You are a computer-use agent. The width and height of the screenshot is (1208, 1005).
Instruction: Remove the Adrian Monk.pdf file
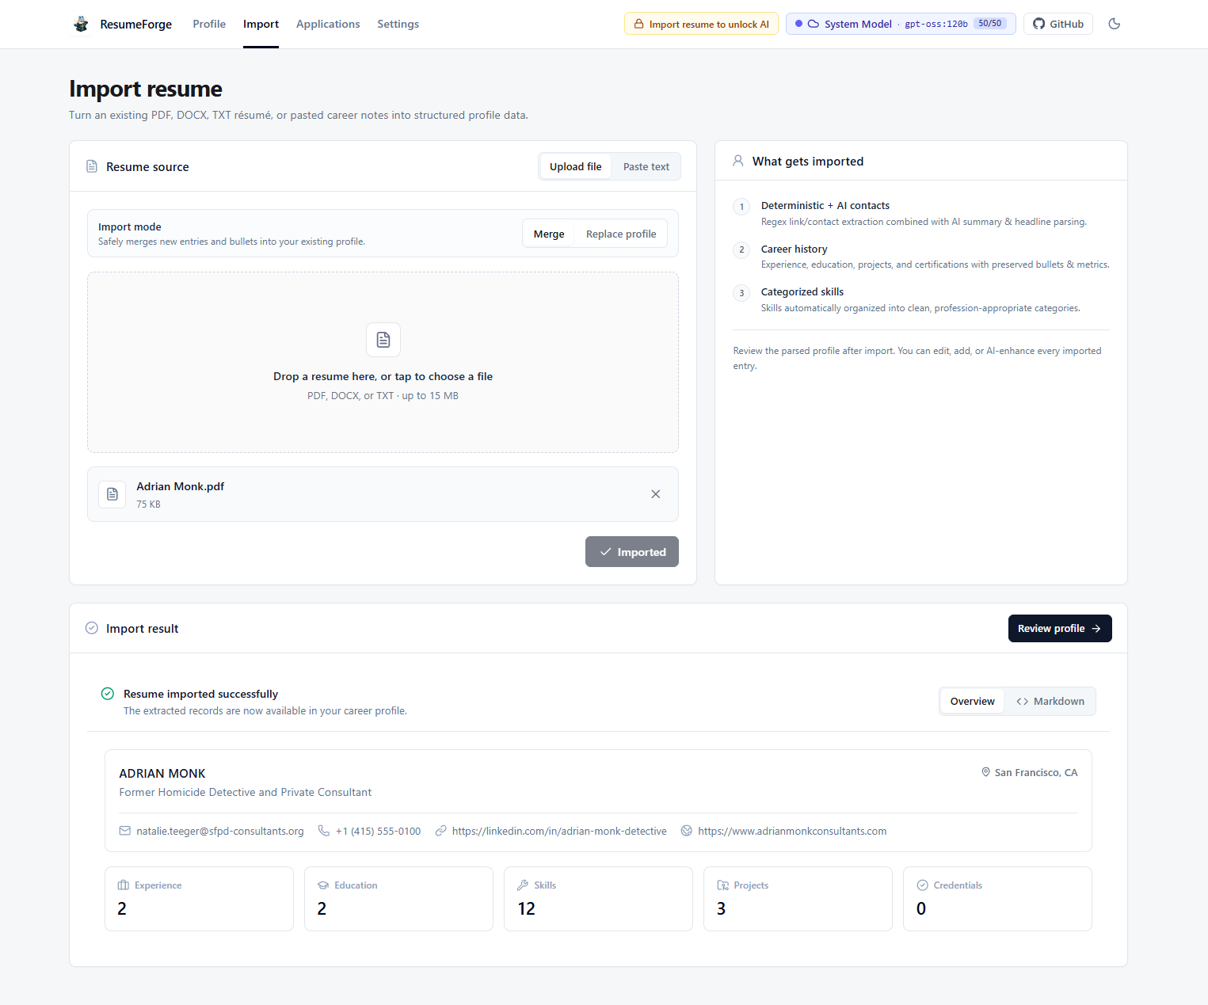point(656,494)
